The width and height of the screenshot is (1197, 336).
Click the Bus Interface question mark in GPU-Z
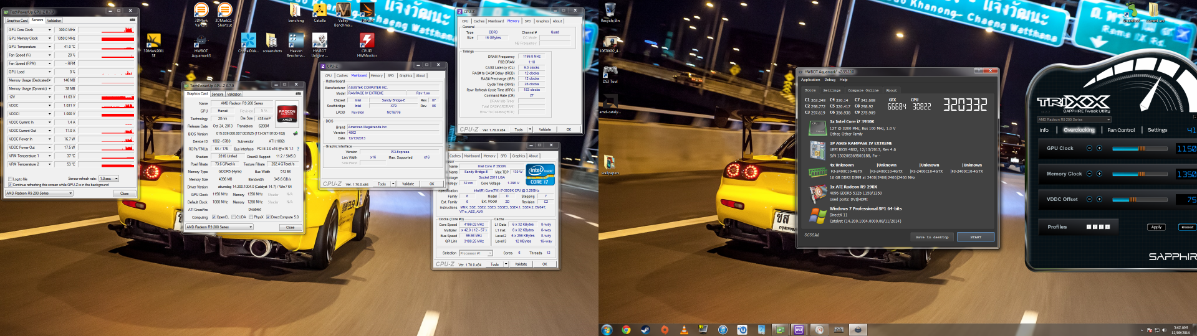coord(298,149)
